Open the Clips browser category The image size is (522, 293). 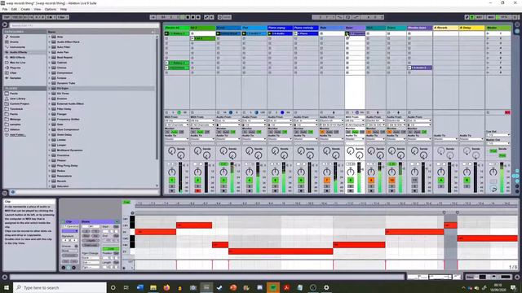coord(13,72)
